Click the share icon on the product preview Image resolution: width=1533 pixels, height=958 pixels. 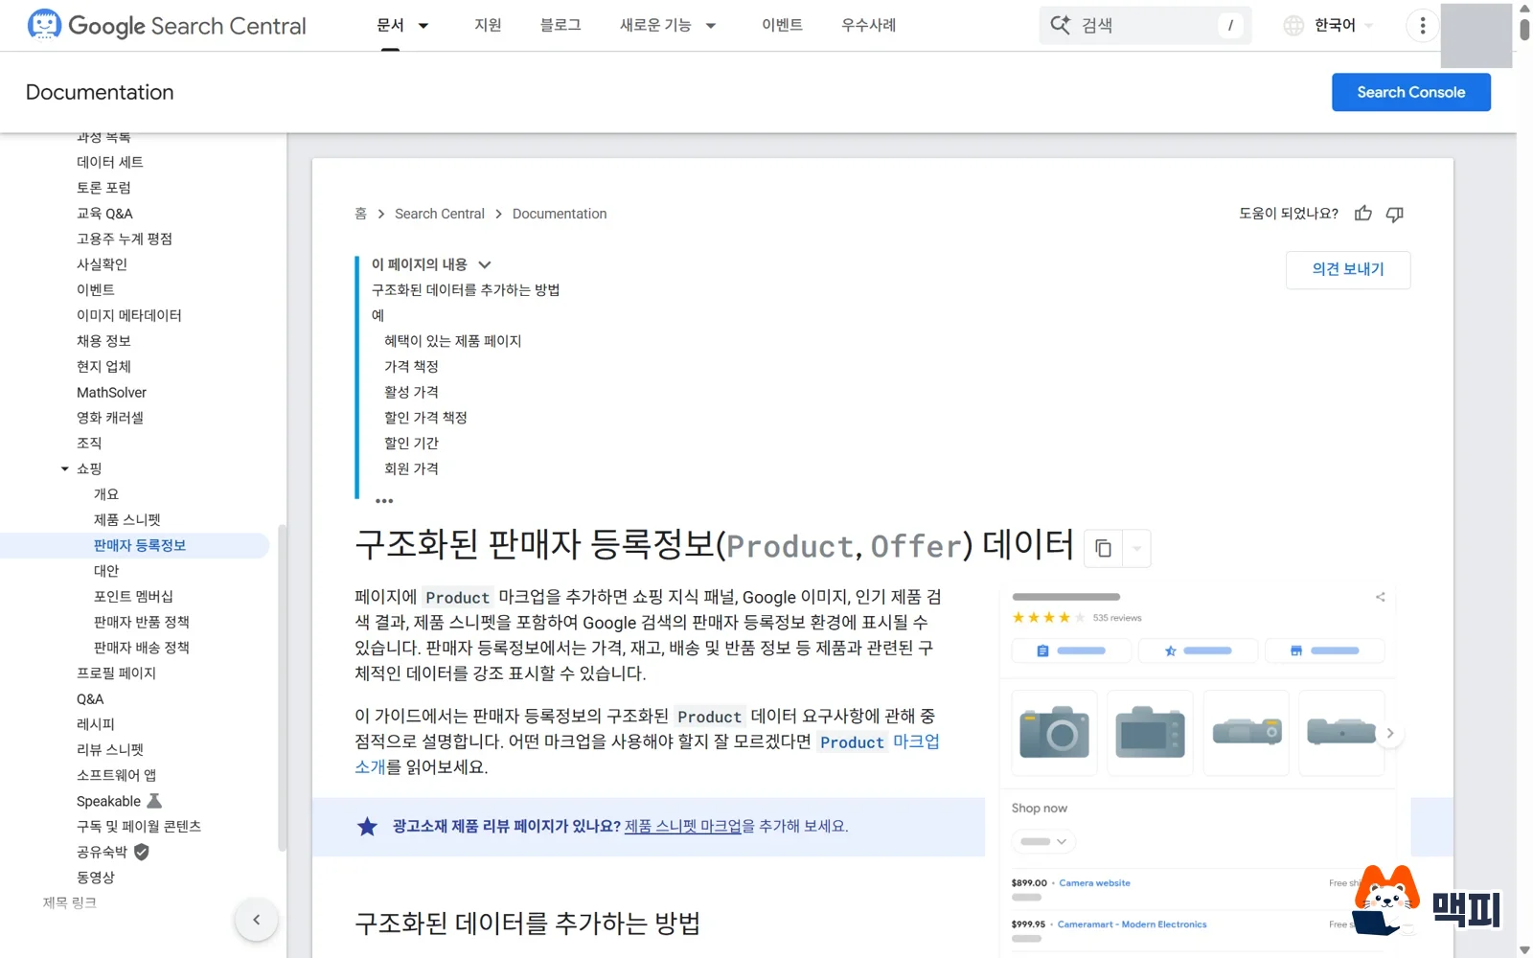coord(1381,597)
